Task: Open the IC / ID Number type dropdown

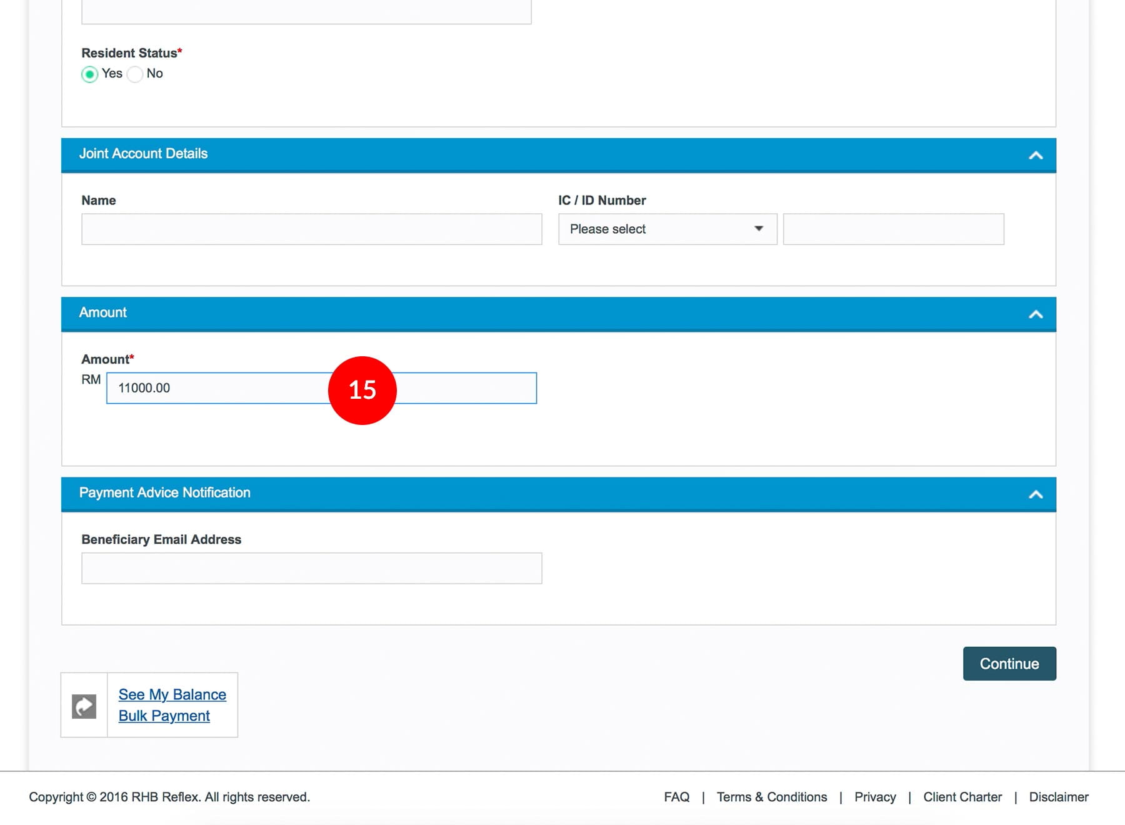Action: [667, 229]
